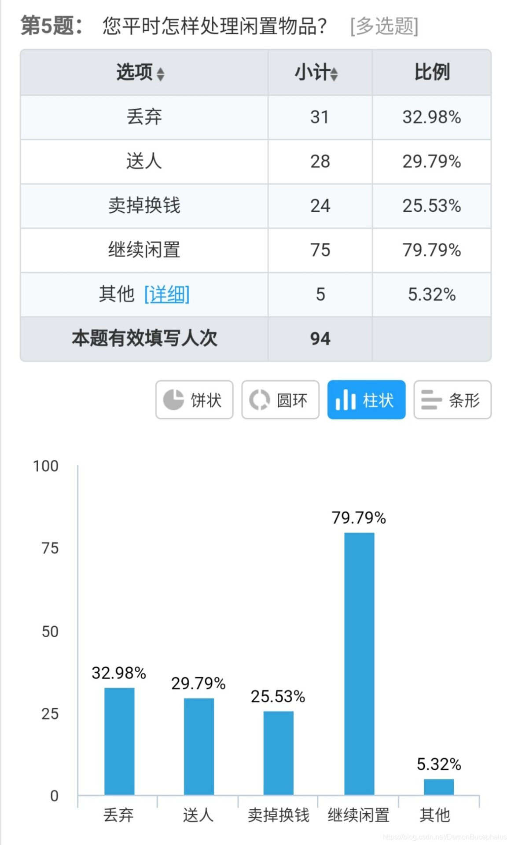Switch to the currently active 柱状 tab
The height and width of the screenshot is (845, 511).
pyautogui.click(x=367, y=400)
